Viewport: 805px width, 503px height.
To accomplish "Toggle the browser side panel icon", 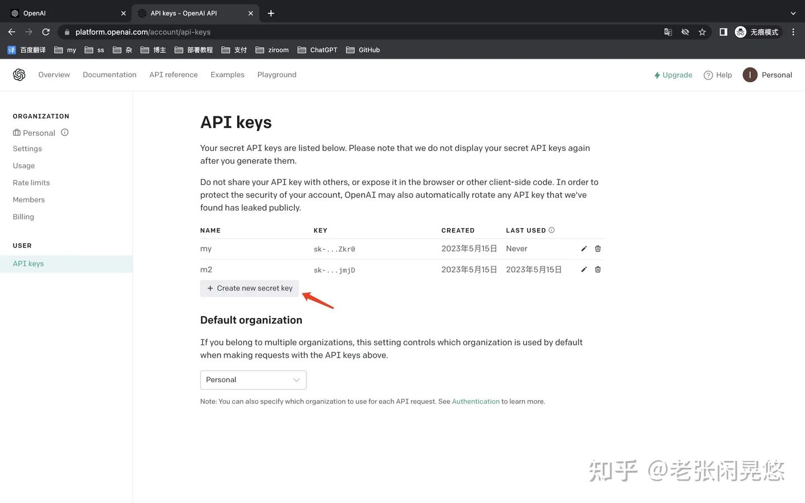I will pyautogui.click(x=723, y=32).
